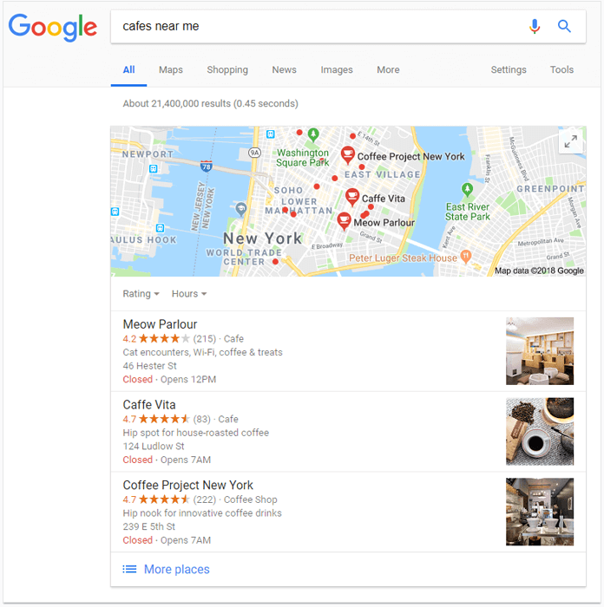Click the blue magnifying glass search icon
The image size is (604, 607).
564,26
